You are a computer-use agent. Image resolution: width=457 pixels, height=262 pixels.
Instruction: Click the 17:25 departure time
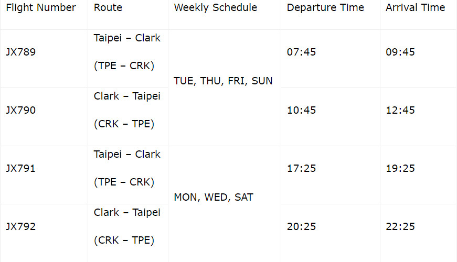click(302, 169)
